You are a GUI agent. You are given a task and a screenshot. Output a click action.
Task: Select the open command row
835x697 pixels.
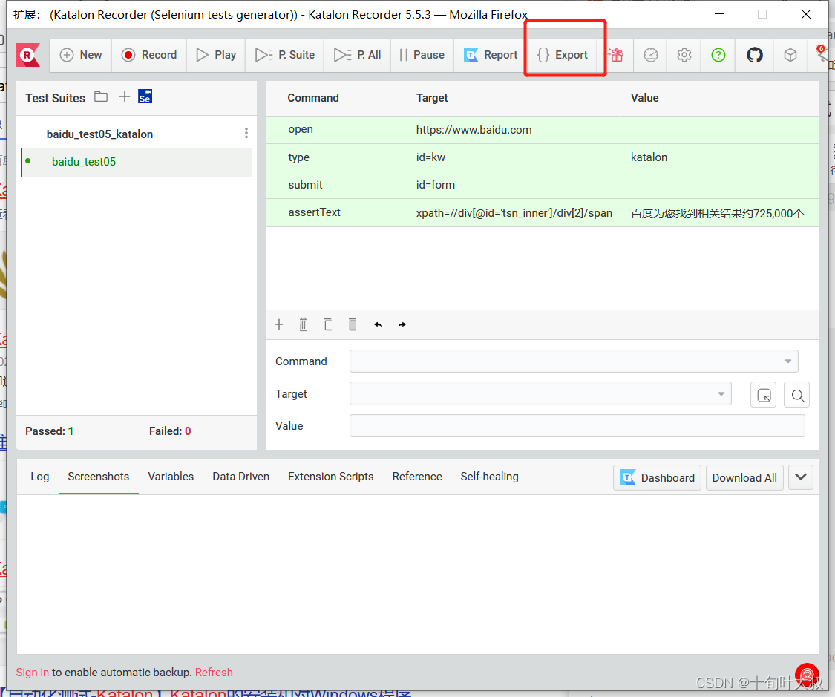click(543, 130)
